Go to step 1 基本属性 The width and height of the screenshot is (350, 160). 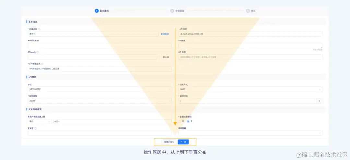102,11
